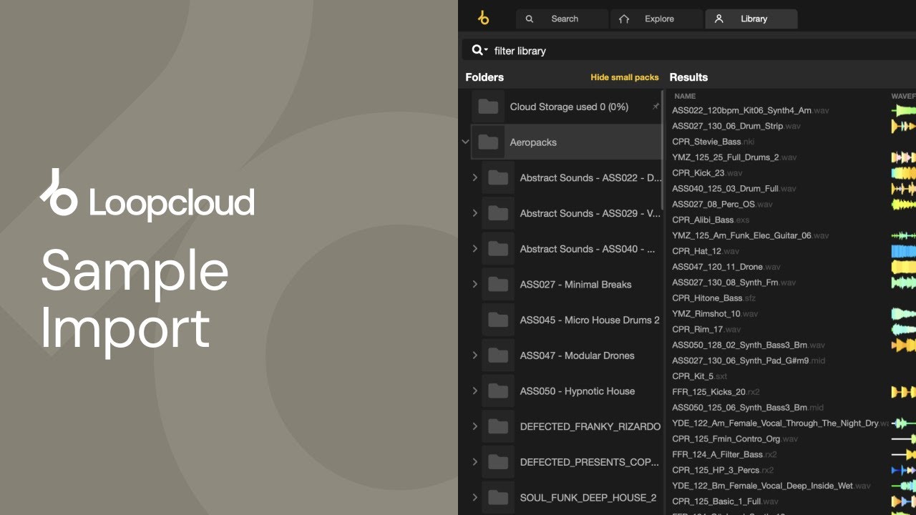Viewport: 916px width, 515px height.
Task: Select ASS027_08_Perc_OS.wav file
Action: [723, 205]
